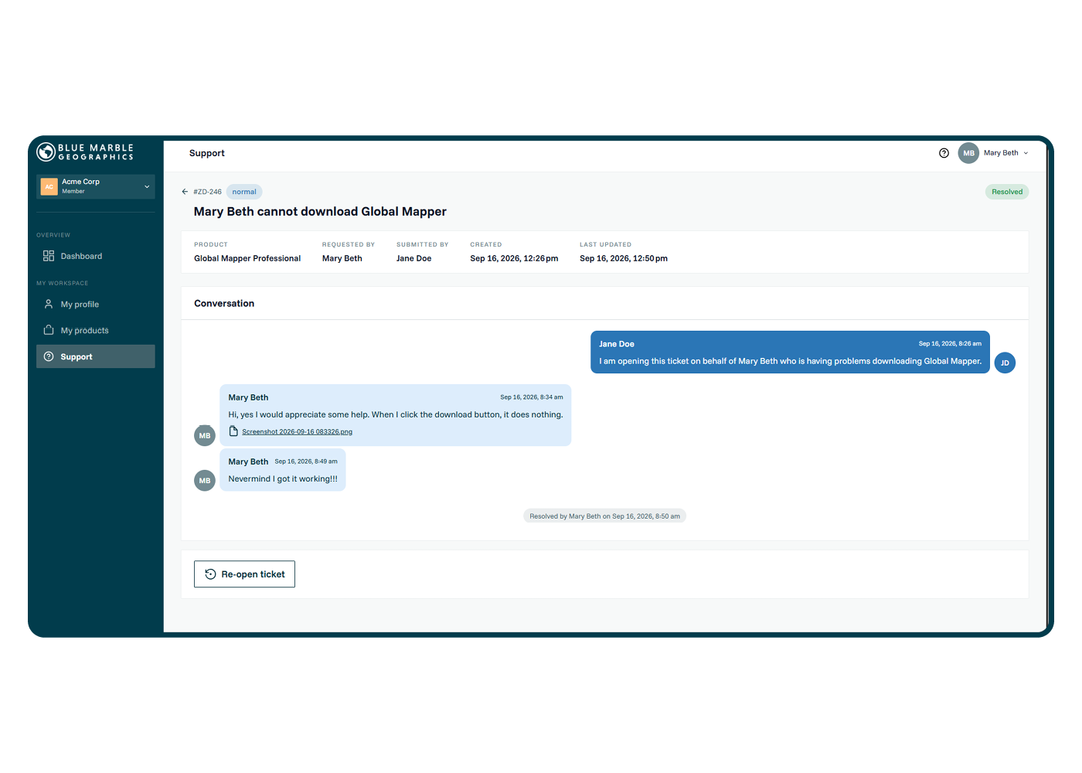Click the My profile person icon
Image resolution: width=1082 pixels, height=773 pixels.
[49, 305]
